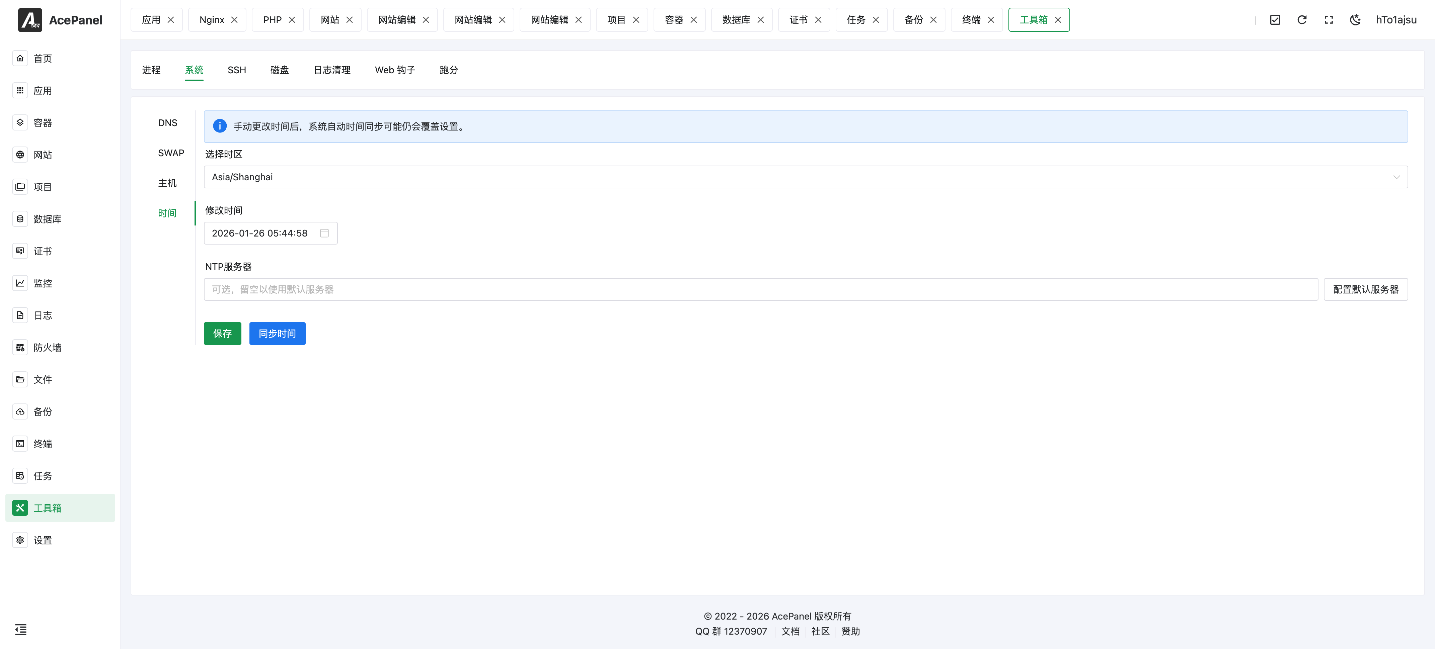
Task: Open the 日志清理 tab
Action: pyautogui.click(x=332, y=70)
